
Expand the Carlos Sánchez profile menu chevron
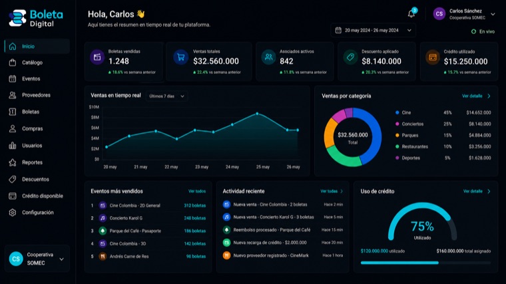(493, 14)
